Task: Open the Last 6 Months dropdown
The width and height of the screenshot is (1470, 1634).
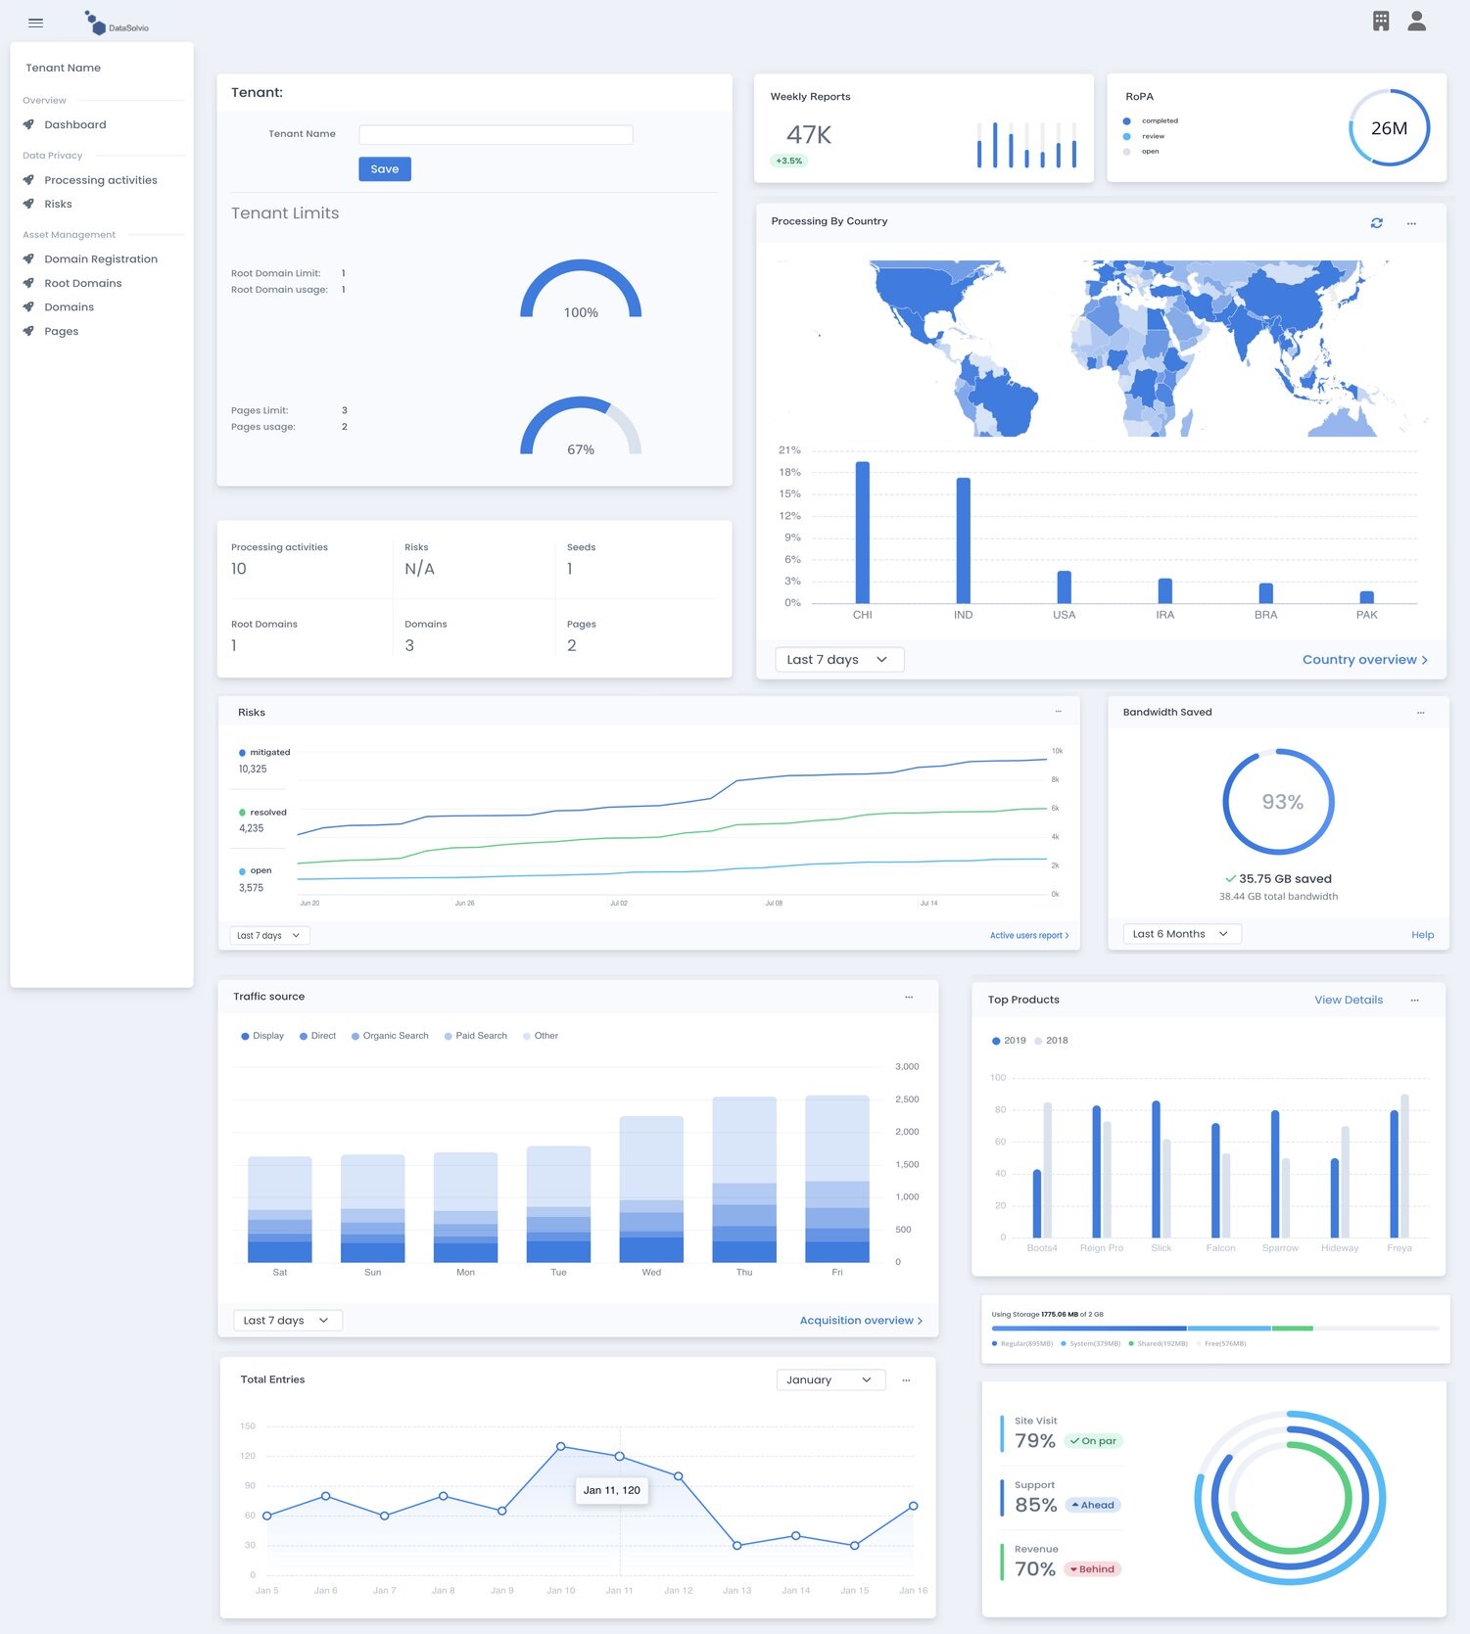Action: coord(1181,934)
